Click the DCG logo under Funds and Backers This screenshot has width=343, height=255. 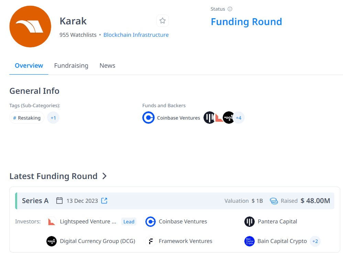(228, 118)
